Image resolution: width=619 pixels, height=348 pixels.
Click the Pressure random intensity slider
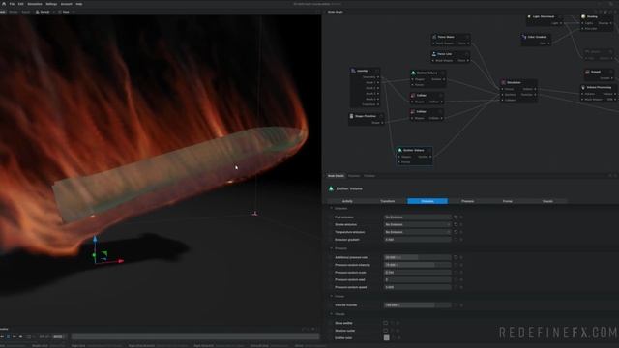[x=417, y=265]
